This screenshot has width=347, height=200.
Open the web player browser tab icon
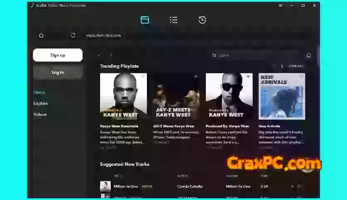[145, 20]
